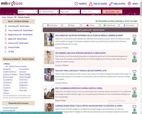Click the keyword search input field
The image size is (142, 114).
tap(91, 12)
